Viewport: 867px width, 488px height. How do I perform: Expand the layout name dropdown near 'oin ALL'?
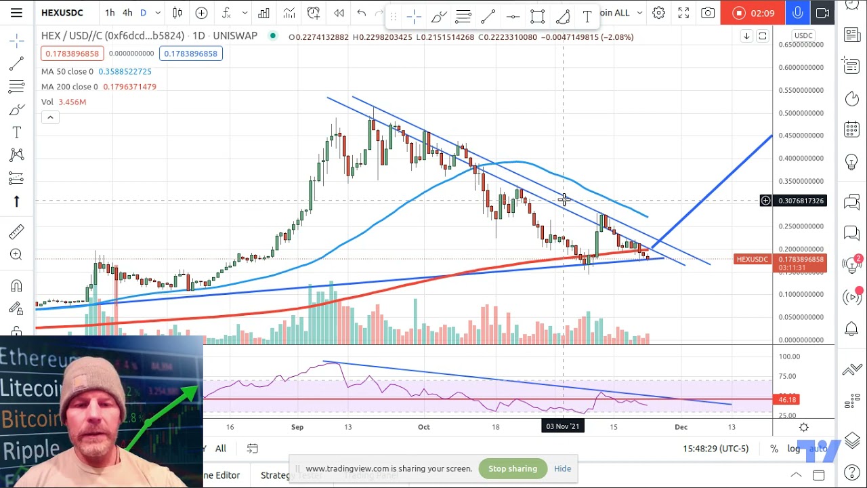pos(639,13)
